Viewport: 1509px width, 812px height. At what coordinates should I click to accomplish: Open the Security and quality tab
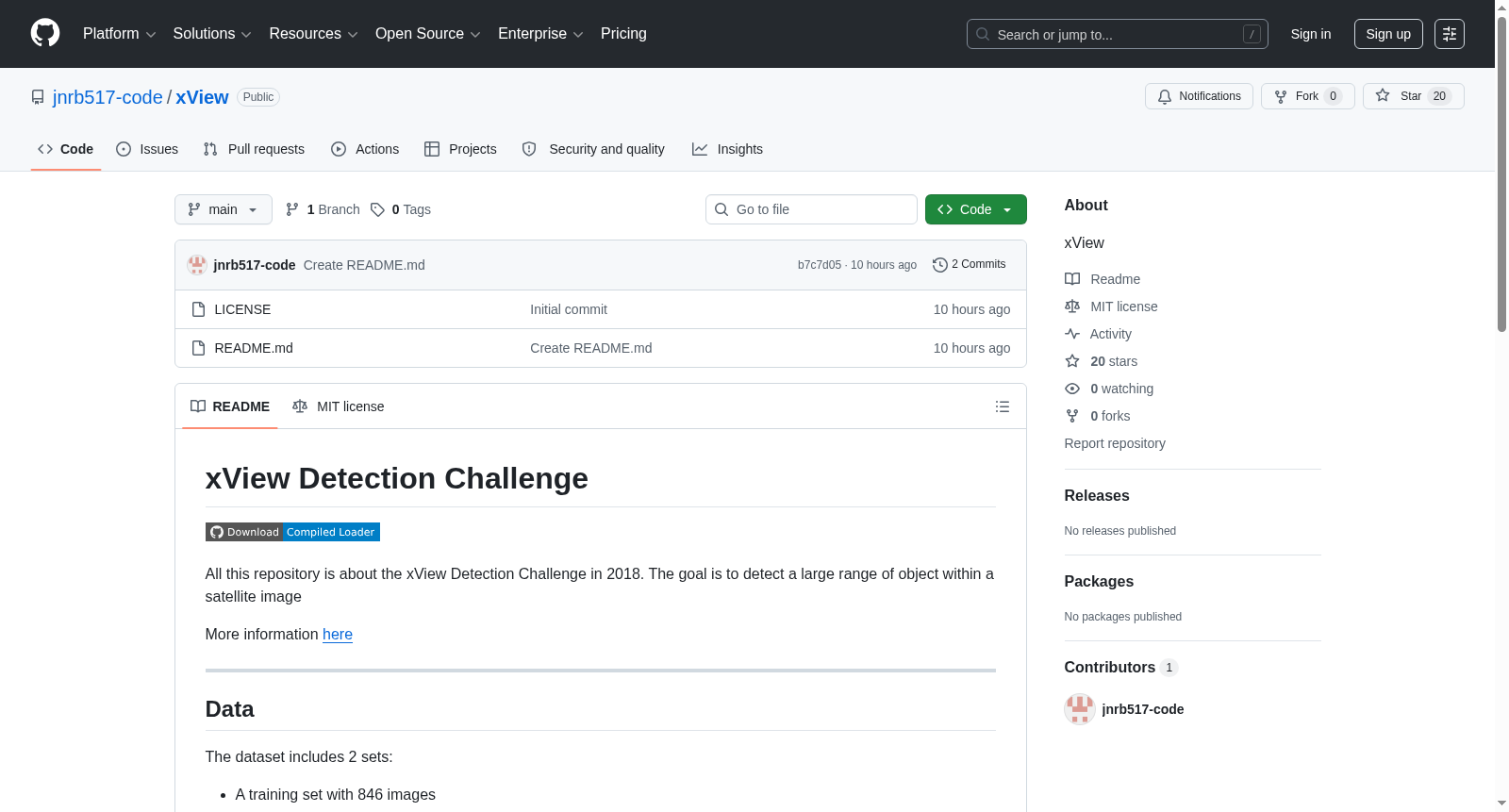pos(593,149)
